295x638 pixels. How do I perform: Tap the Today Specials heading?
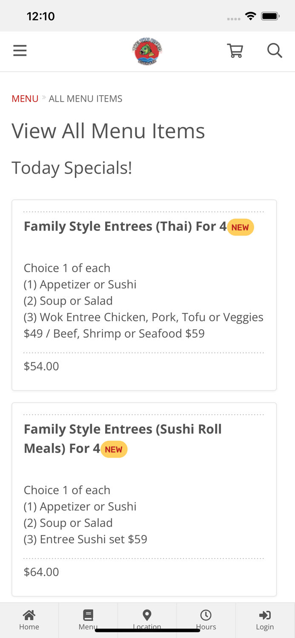pos(72,168)
